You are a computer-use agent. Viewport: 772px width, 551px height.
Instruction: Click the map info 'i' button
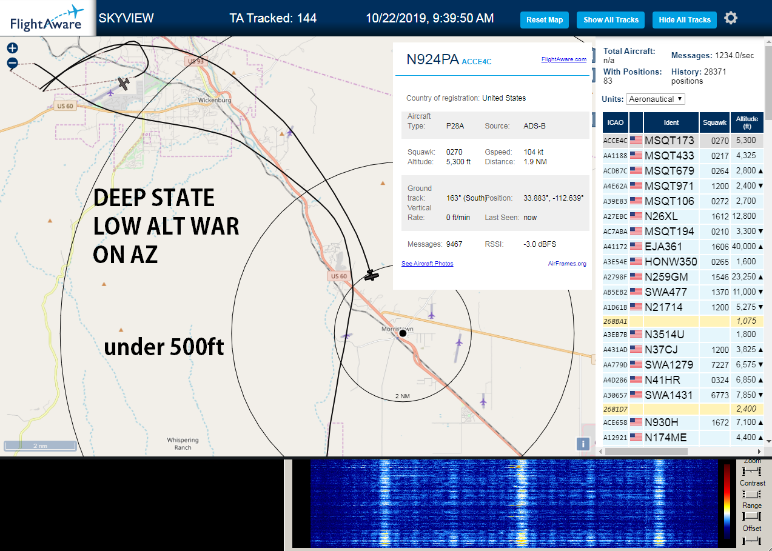pyautogui.click(x=583, y=444)
